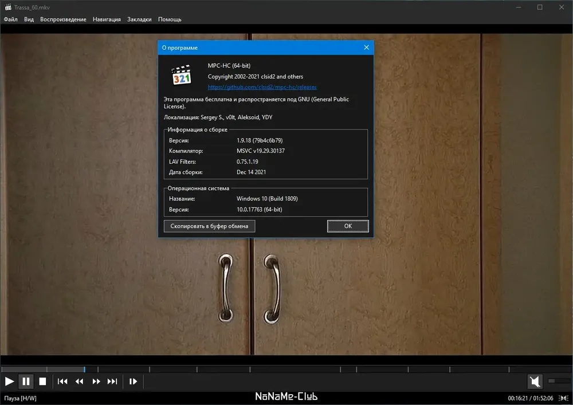Click the Pause button
The image size is (573, 405).
pos(26,382)
